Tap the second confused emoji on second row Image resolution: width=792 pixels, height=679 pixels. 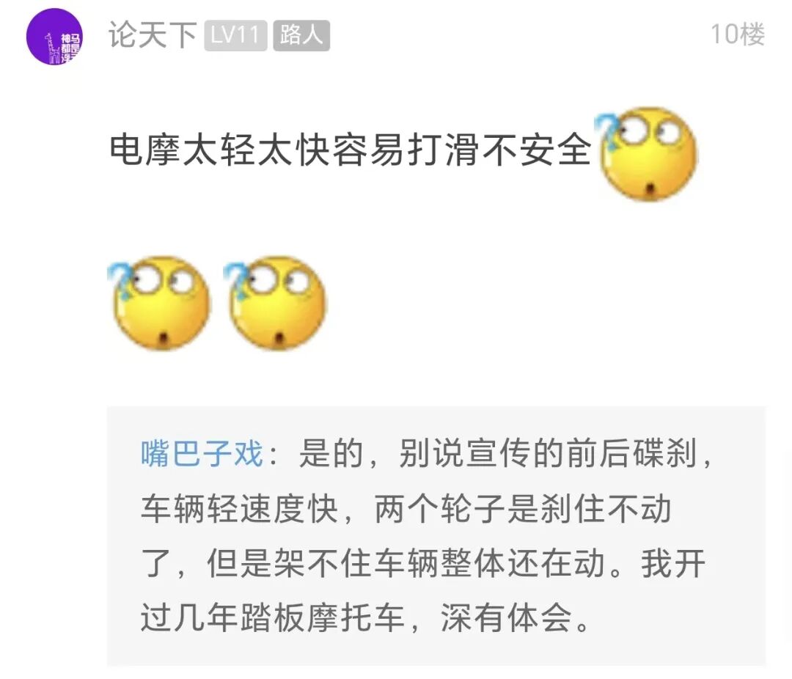(x=276, y=303)
